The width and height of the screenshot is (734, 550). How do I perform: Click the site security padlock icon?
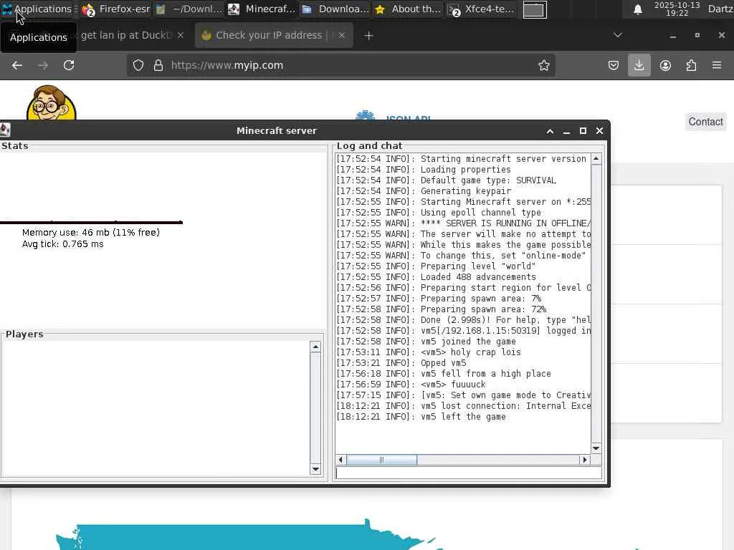pyautogui.click(x=158, y=65)
